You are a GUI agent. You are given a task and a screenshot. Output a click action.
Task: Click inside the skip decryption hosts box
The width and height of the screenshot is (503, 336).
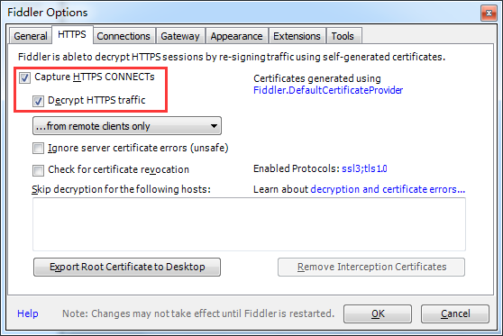[249, 224]
